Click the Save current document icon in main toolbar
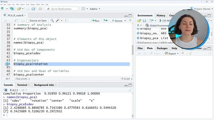This screenshot has height=120, width=214. tap(28, 9)
